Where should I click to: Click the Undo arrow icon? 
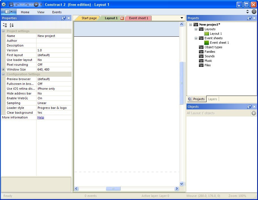click(x=18, y=5)
